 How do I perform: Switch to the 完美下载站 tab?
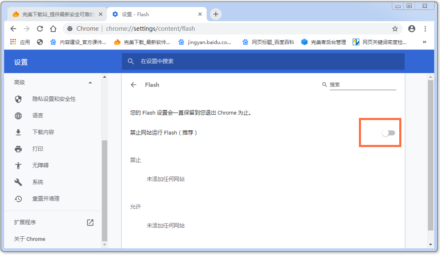pos(57,14)
